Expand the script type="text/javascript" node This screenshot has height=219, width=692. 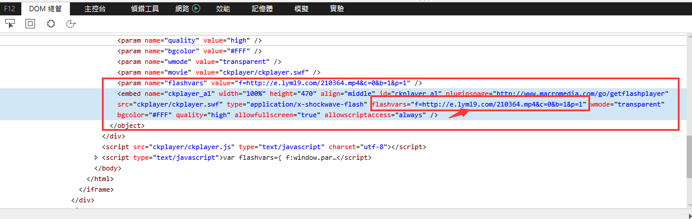97,157
